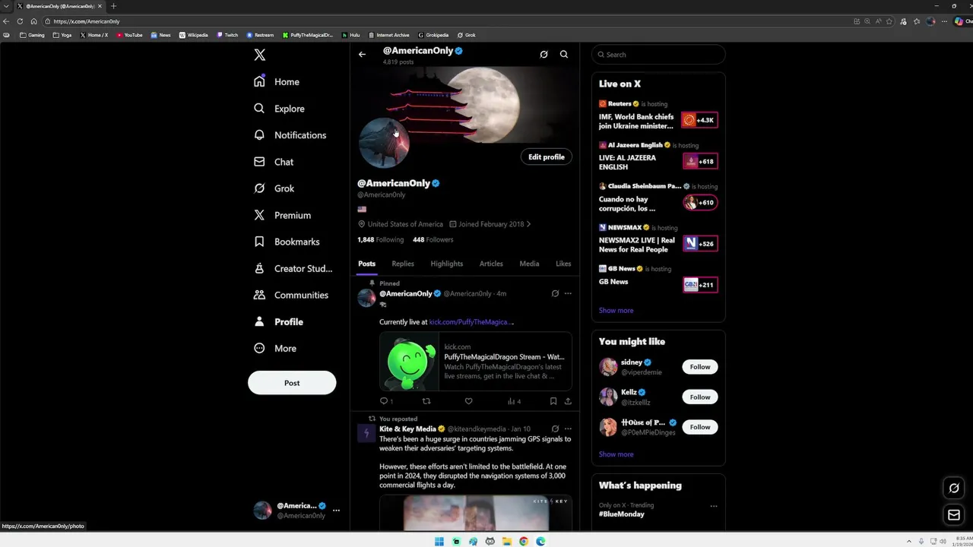Viewport: 973px width, 547px height.
Task: Click Show more under You might like
Action: click(616, 454)
